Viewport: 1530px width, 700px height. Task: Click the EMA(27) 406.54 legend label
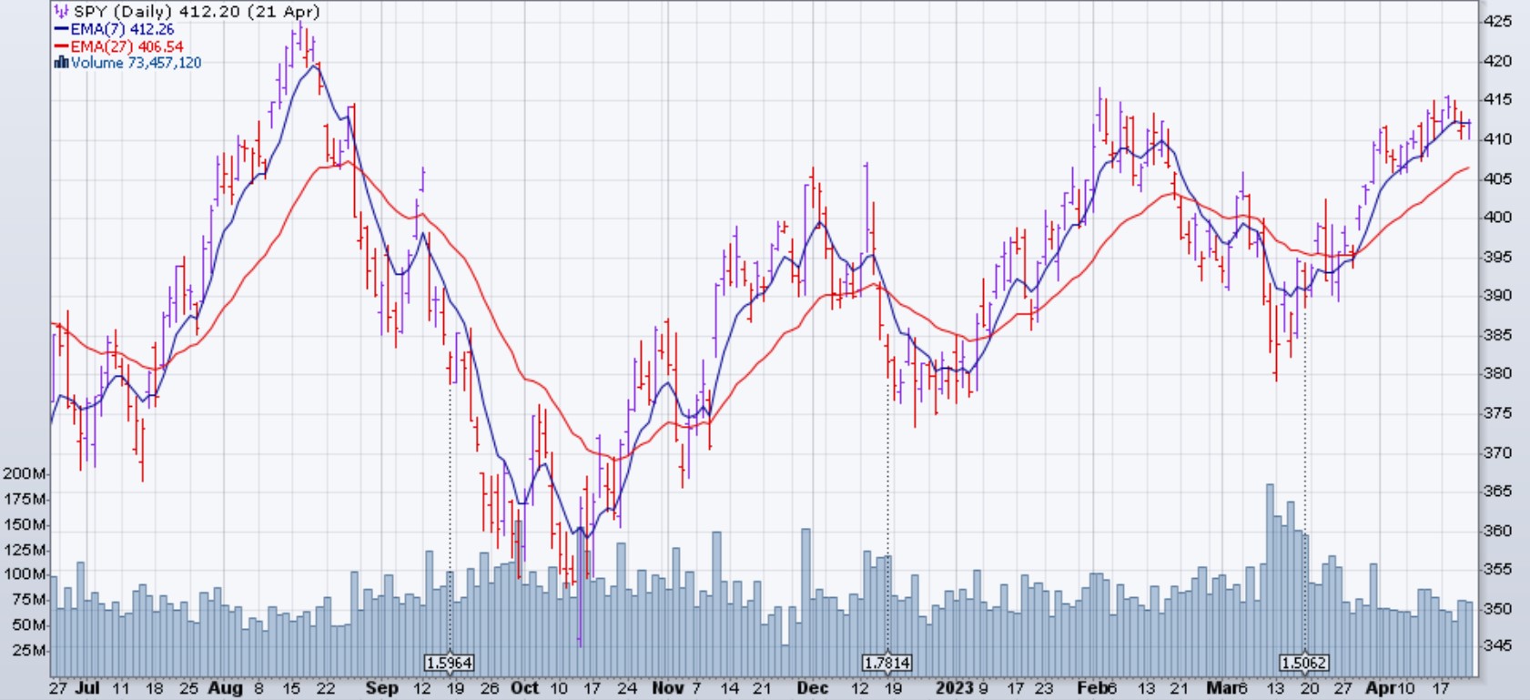point(127,46)
